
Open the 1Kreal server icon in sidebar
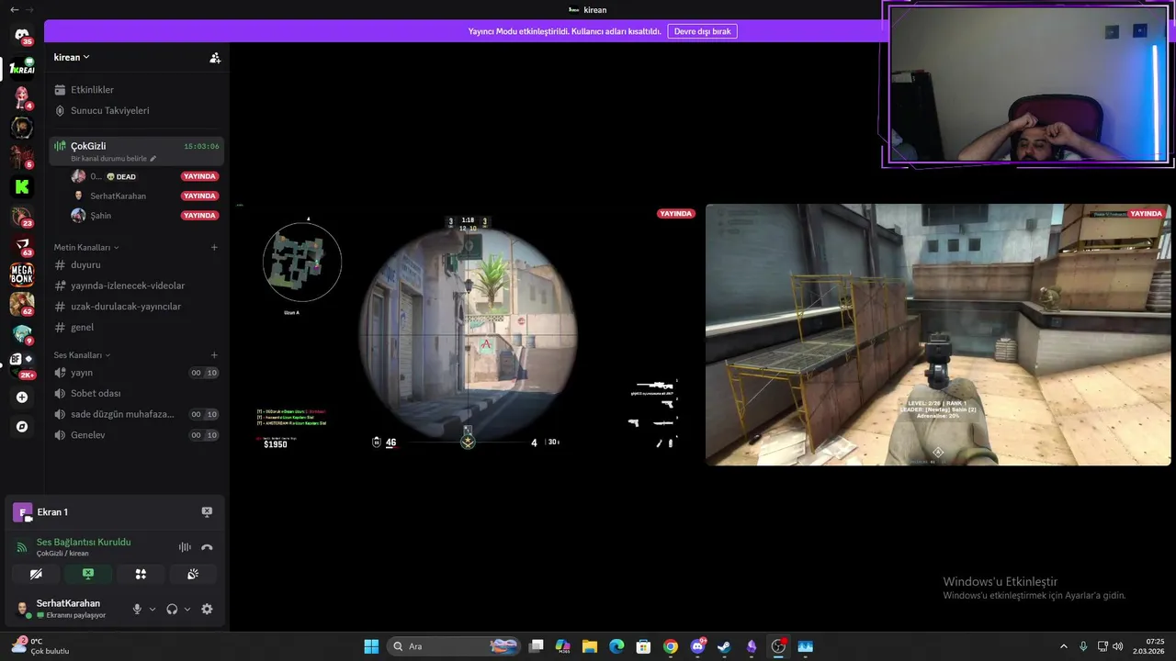point(22,68)
